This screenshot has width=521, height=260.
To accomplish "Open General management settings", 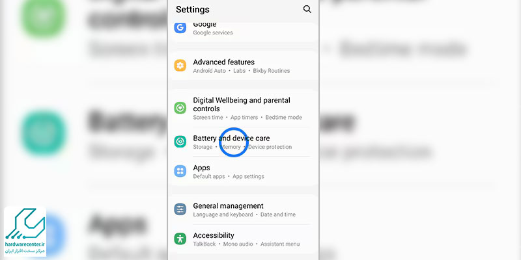I will point(243,209).
